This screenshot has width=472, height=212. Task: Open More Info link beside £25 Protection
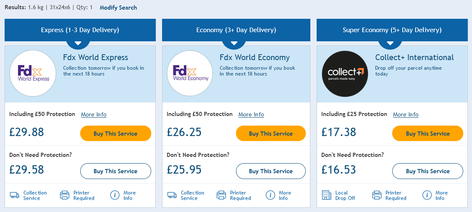pos(406,115)
